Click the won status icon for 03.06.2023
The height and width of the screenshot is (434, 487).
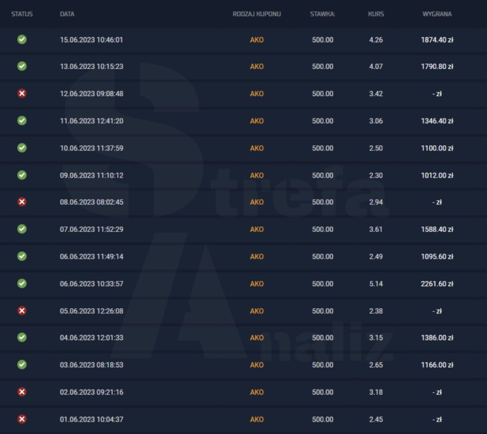(22, 364)
